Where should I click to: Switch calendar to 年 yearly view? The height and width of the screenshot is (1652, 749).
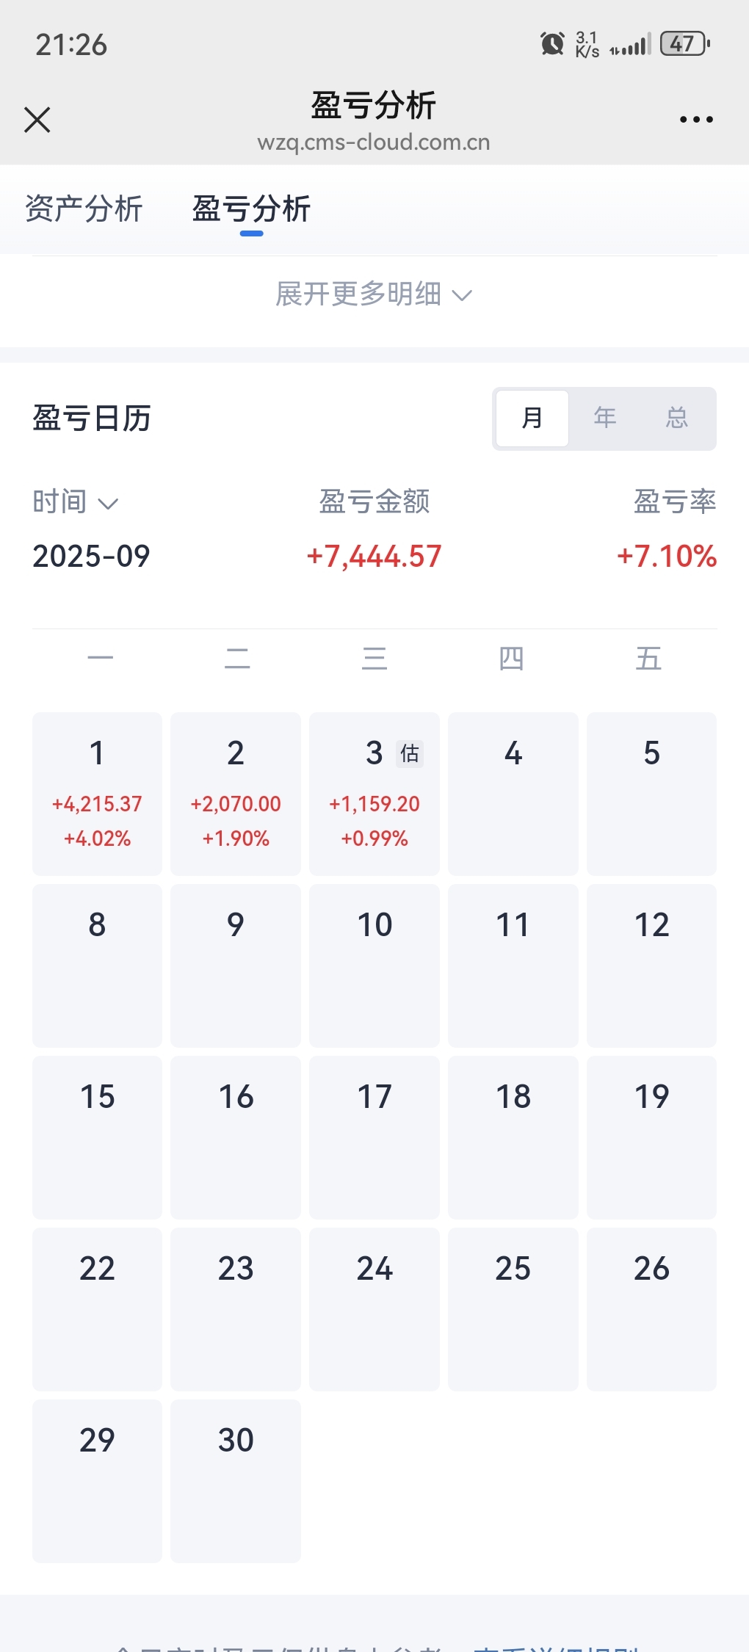605,419
